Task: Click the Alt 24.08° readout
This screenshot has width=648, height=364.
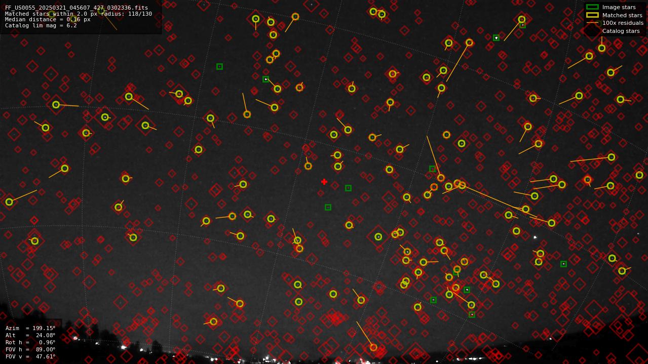Action: click(30, 336)
